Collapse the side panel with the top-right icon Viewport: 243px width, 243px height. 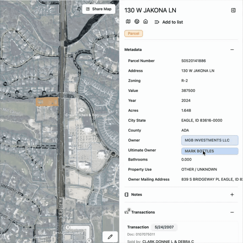(233, 10)
